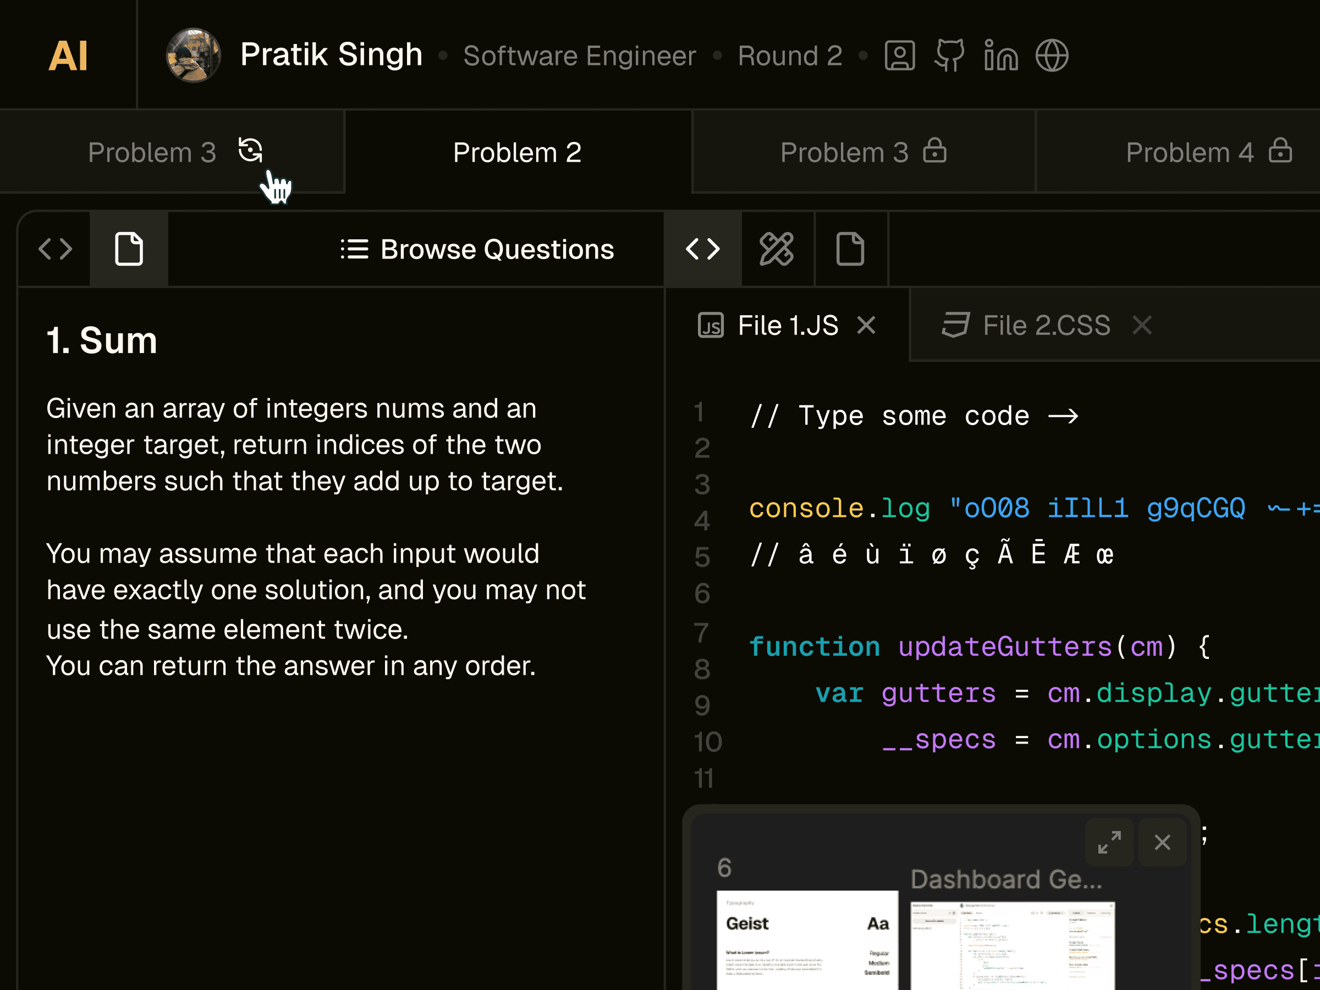This screenshot has height=990, width=1320.
Task: Open the Geist typography thumbnail
Action: pyautogui.click(x=807, y=940)
